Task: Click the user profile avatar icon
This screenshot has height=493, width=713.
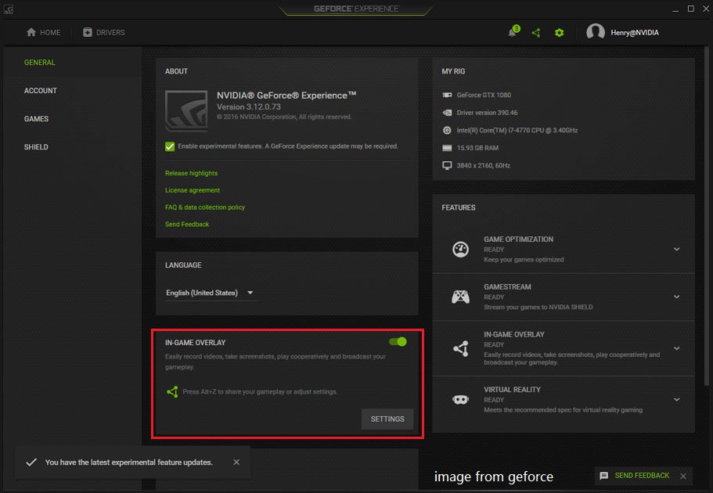Action: click(596, 32)
